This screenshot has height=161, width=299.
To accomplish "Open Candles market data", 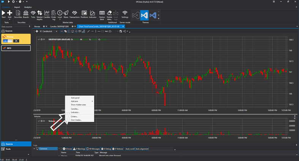I will [47, 14].
